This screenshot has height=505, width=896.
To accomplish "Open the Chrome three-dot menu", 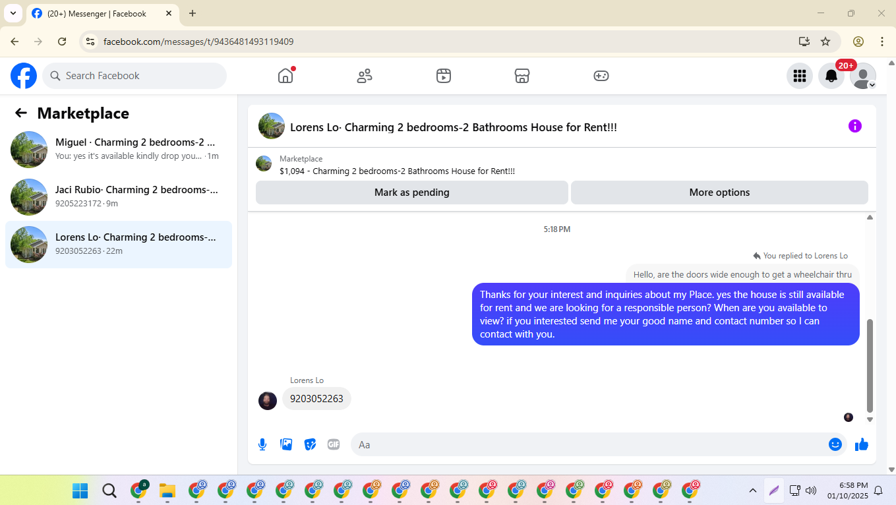I will click(882, 42).
